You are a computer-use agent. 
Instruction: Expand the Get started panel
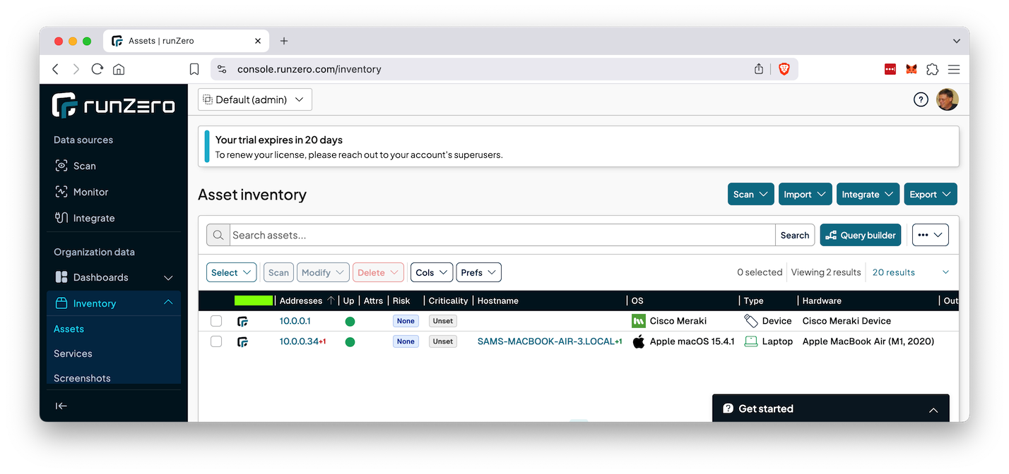(x=831, y=408)
